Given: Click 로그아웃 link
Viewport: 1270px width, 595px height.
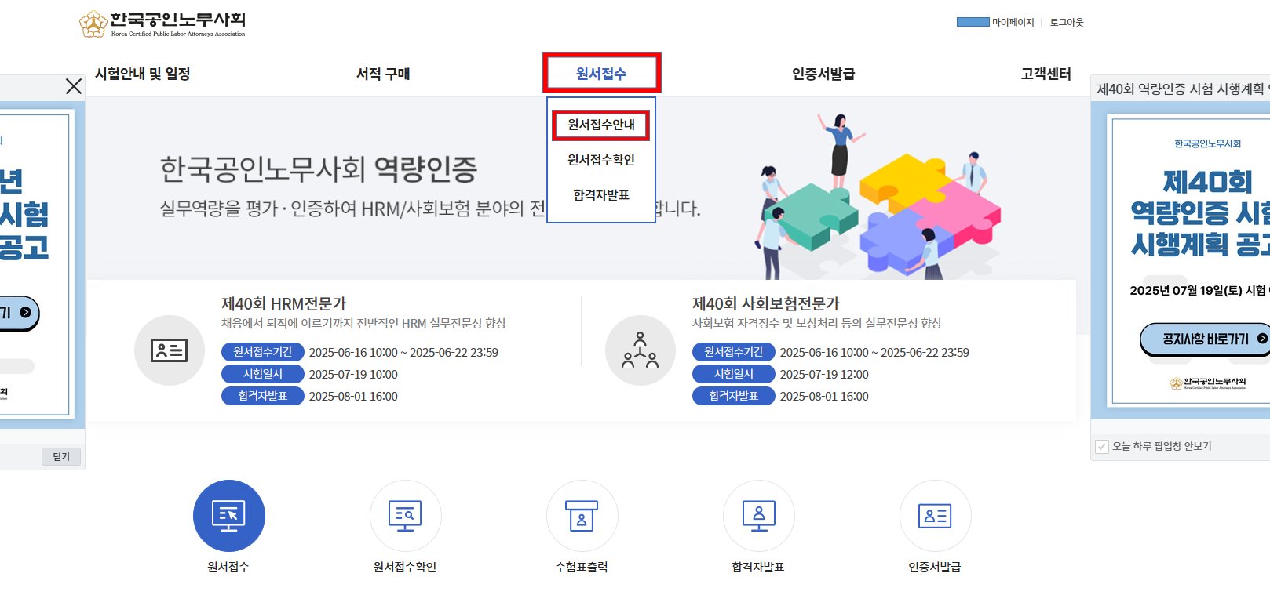Looking at the screenshot, I should tap(1067, 23).
